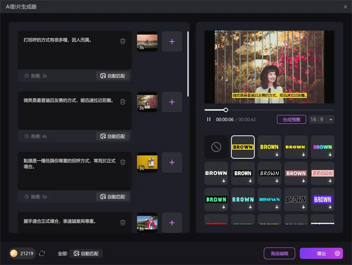Click the refresh icon next to the credits counter

coord(43,253)
